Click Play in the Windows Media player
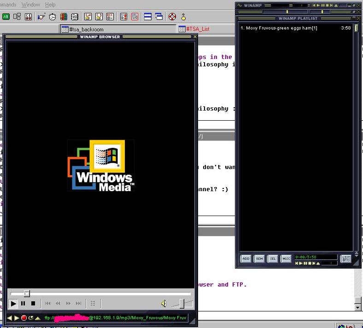 click(x=13, y=304)
